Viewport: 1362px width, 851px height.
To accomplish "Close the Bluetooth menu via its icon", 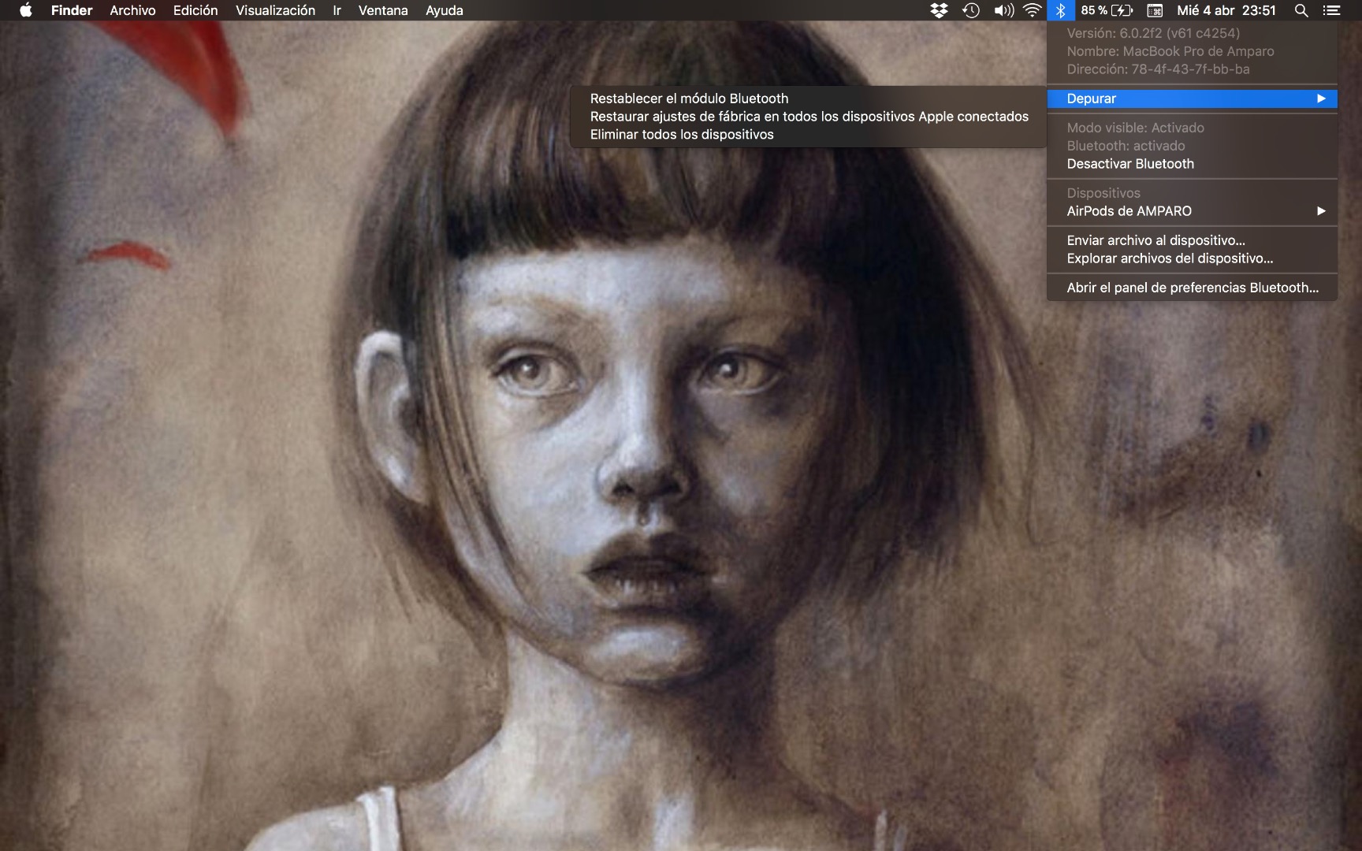I will 1061,10.
